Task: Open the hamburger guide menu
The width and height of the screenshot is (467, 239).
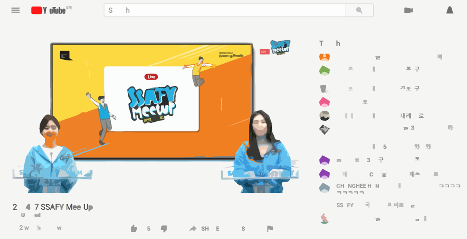Action: point(15,10)
